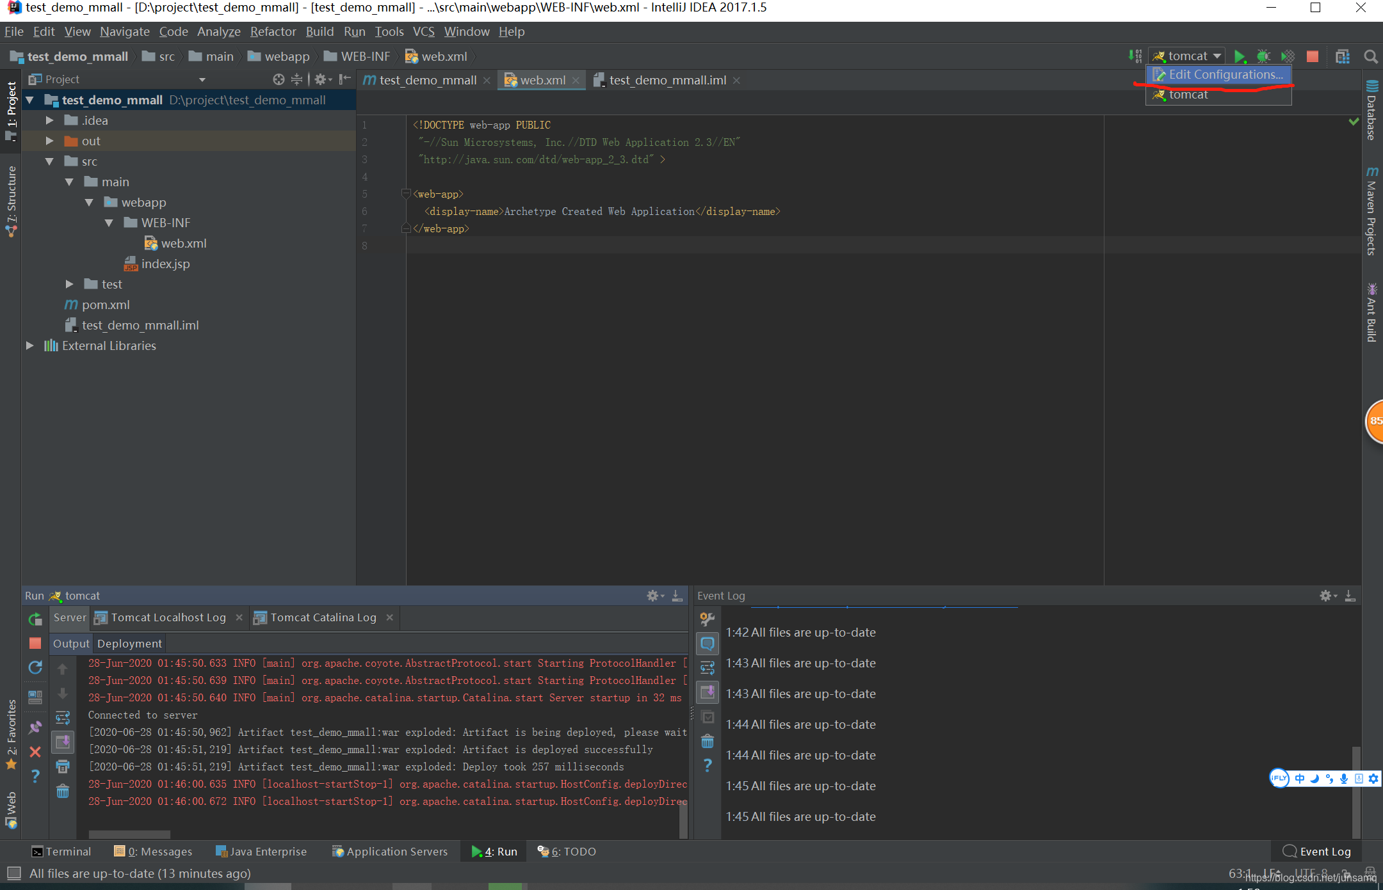Screen dimensions: 1383x890
Task: Open the 6: TODO tool window
Action: tap(567, 852)
